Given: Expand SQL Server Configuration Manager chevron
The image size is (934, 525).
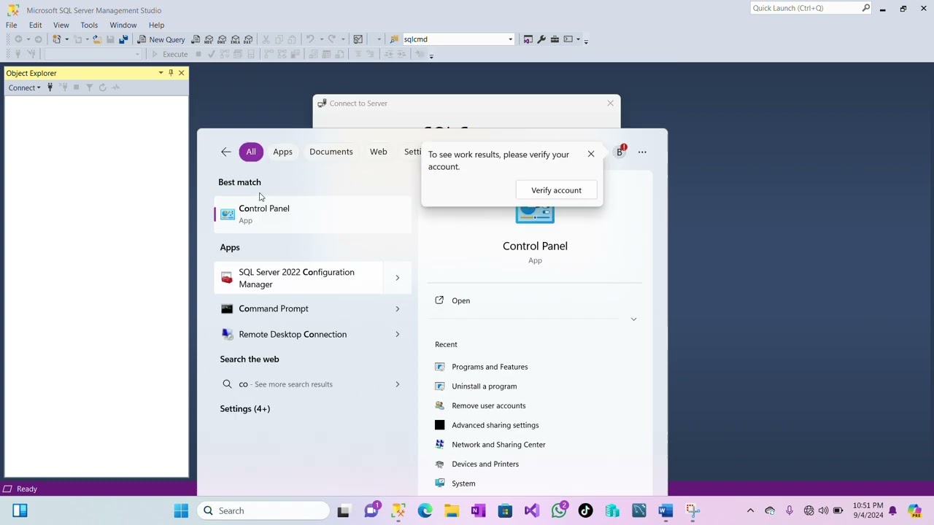Looking at the screenshot, I should (x=398, y=278).
